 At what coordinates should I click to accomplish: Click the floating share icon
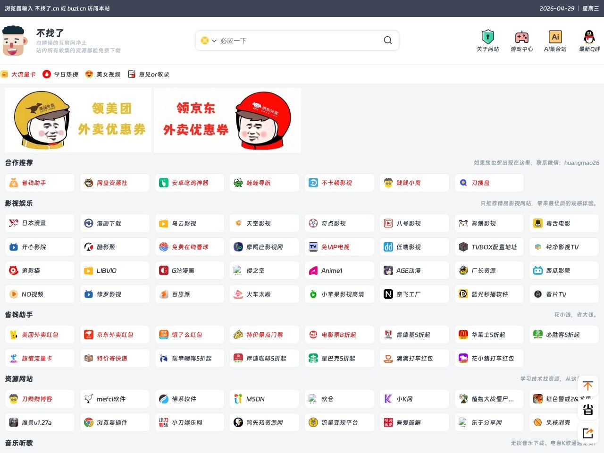tap(588, 433)
